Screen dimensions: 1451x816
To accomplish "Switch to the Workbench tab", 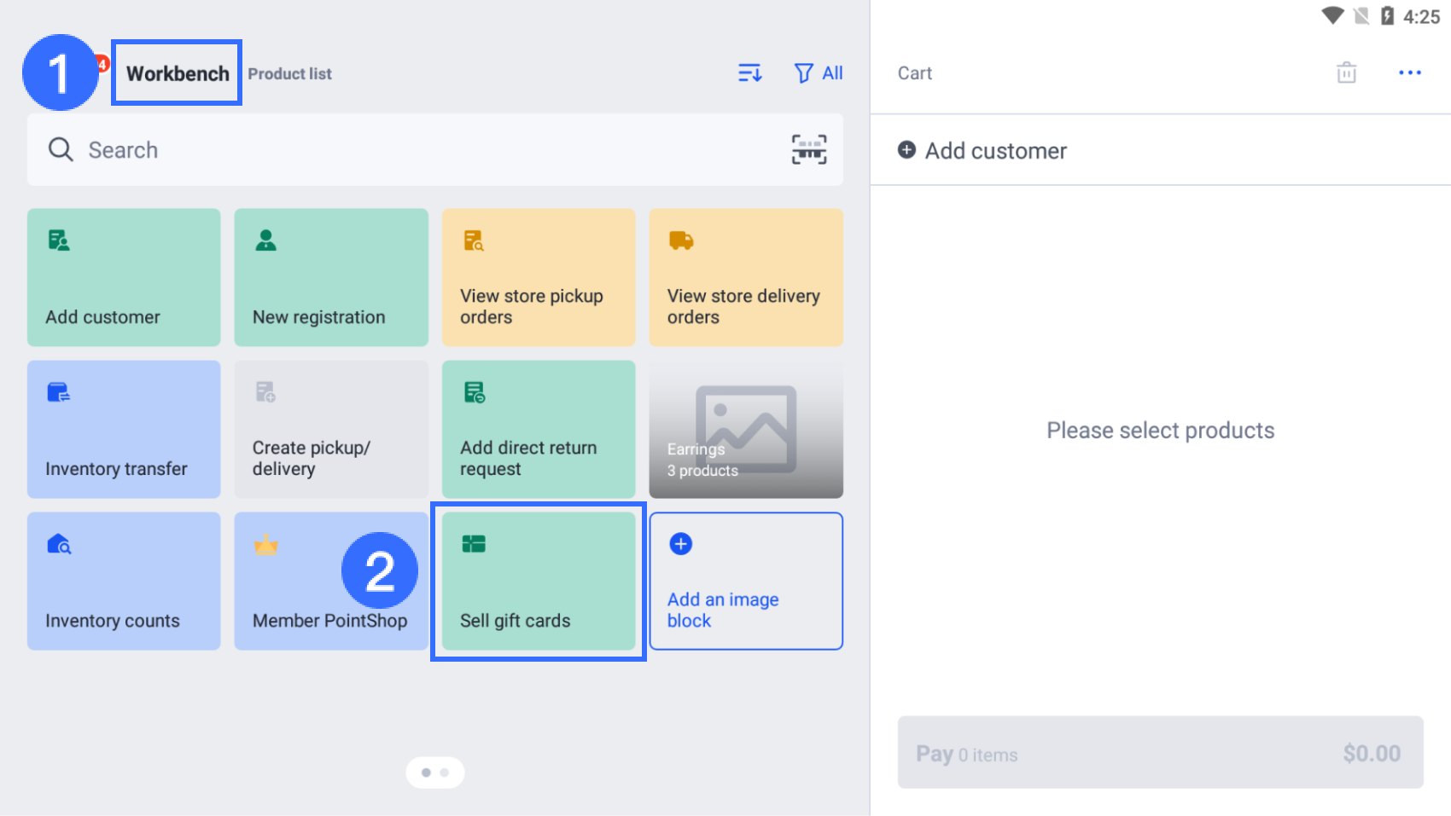I will coord(178,73).
